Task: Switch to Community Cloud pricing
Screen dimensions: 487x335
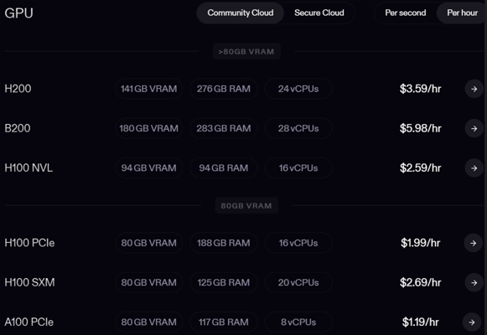Action: point(241,13)
